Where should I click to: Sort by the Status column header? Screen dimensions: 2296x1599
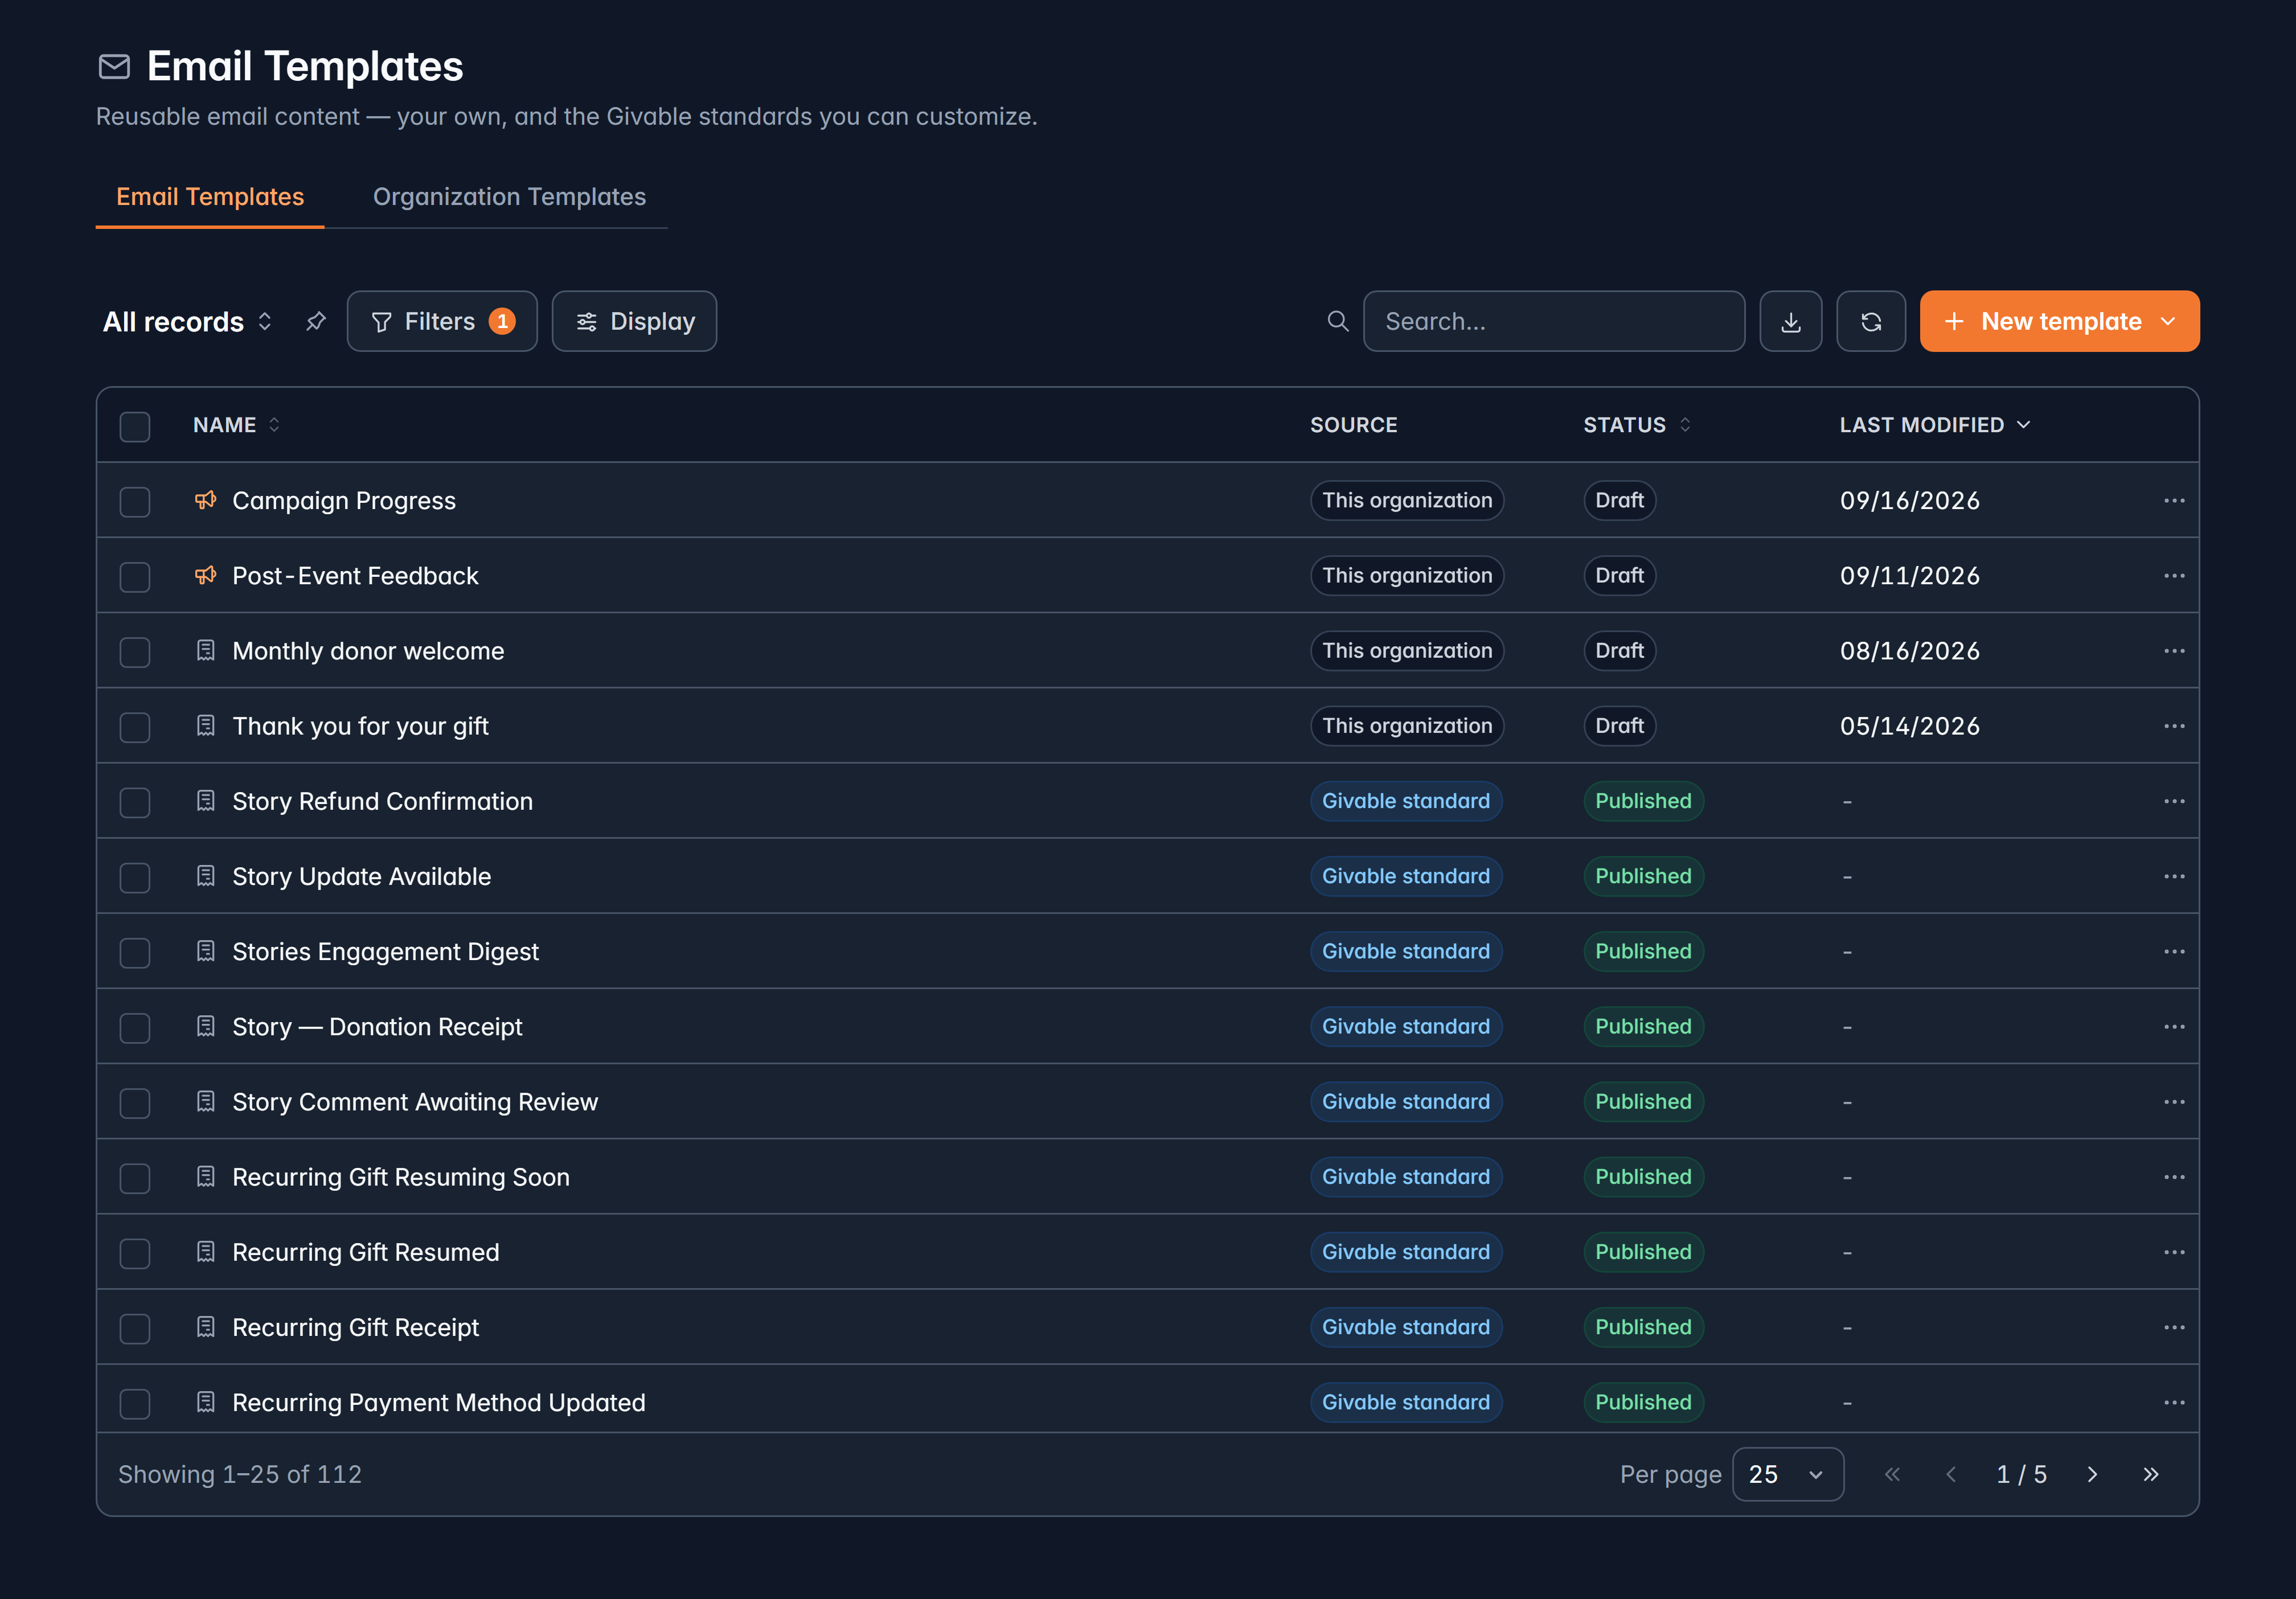pyautogui.click(x=1637, y=425)
